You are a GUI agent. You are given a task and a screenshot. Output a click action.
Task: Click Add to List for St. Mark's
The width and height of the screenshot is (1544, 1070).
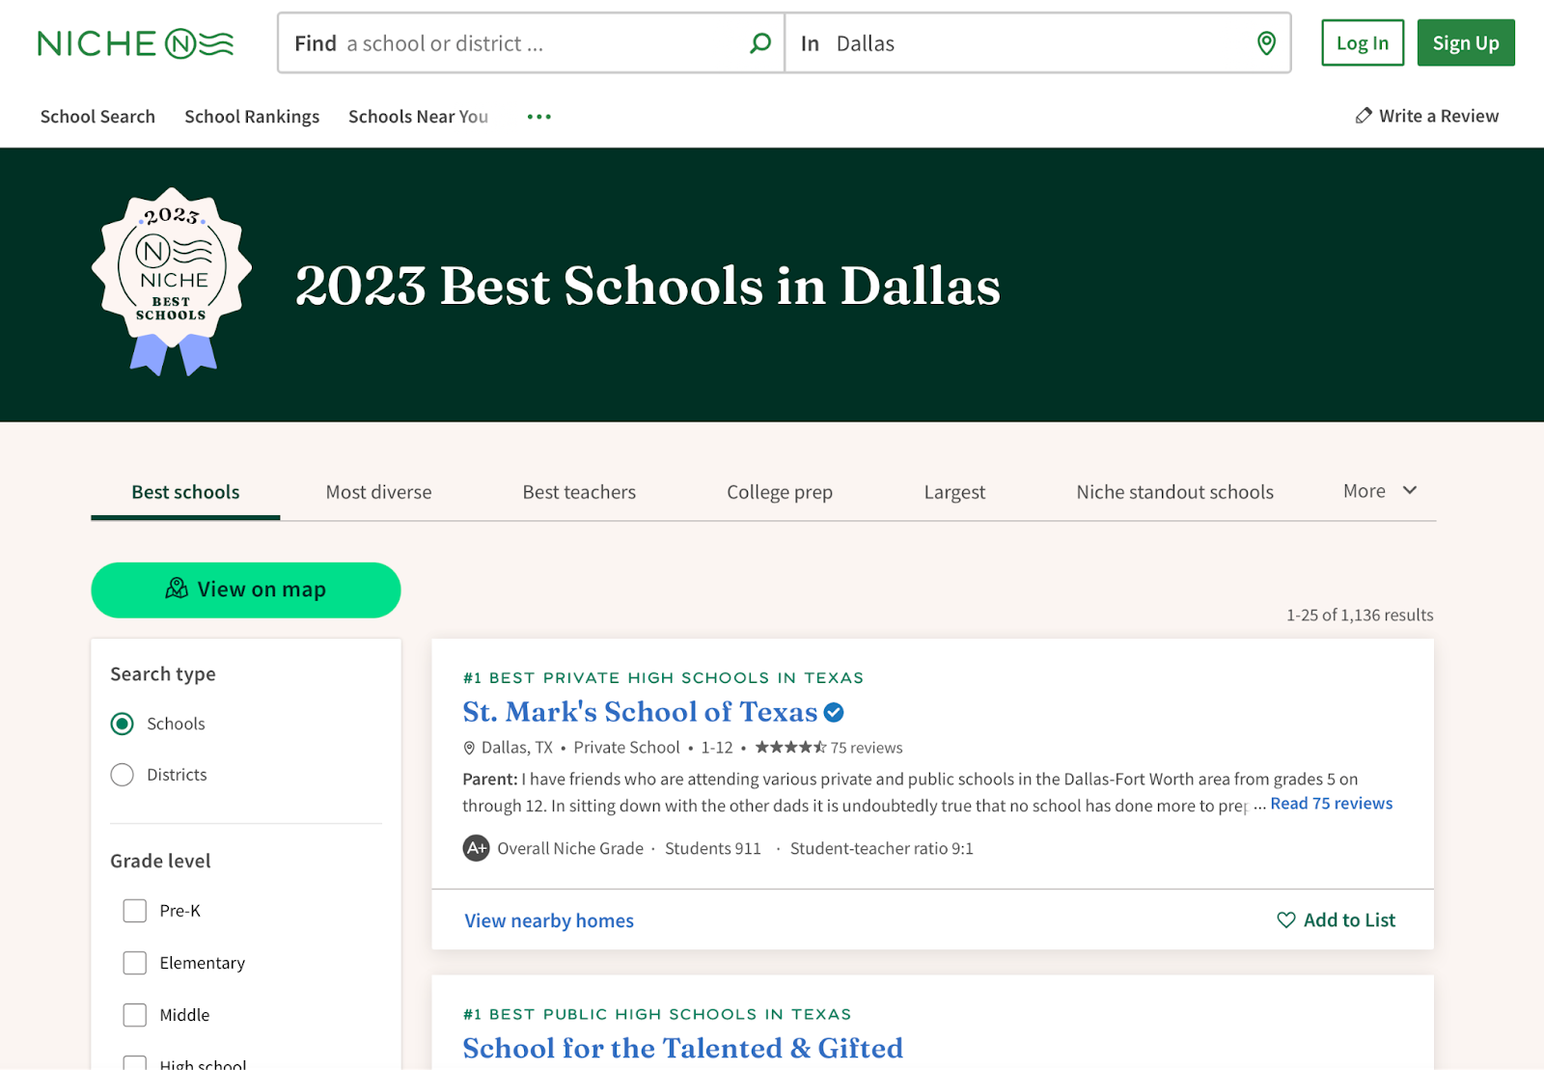pyautogui.click(x=1337, y=919)
